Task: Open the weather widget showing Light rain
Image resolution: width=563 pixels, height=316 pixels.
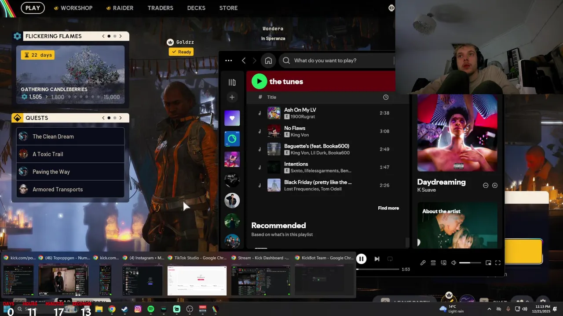Action: coord(452,309)
